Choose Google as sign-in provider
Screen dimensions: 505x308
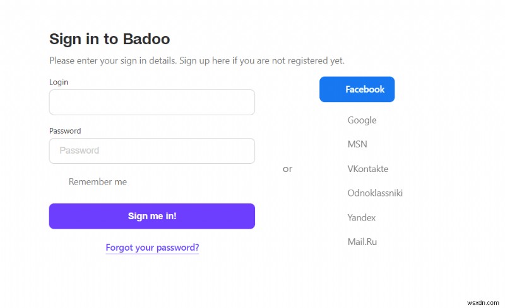pyautogui.click(x=362, y=120)
